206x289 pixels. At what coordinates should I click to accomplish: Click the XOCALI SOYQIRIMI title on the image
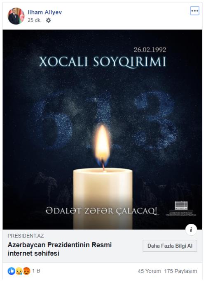pos(103,62)
